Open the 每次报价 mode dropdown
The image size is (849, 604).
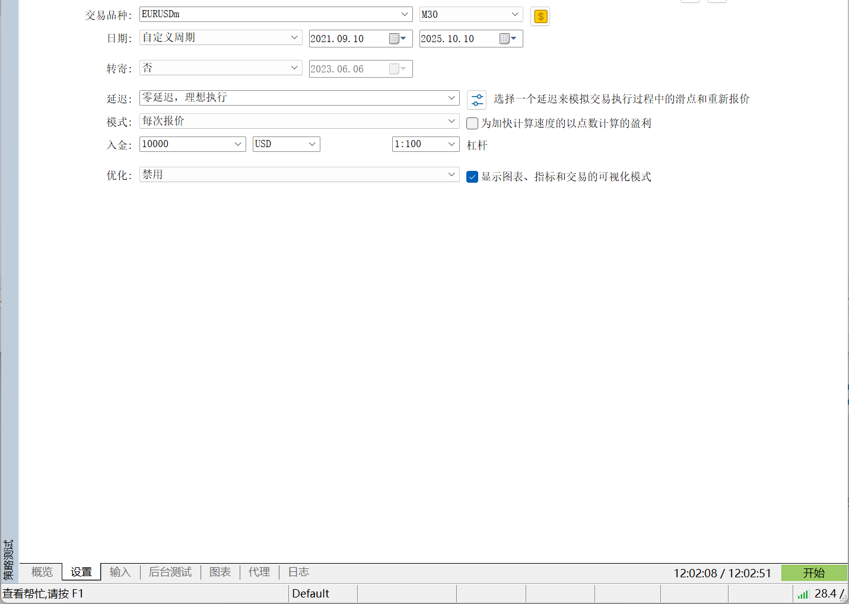[451, 121]
